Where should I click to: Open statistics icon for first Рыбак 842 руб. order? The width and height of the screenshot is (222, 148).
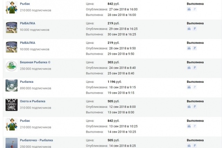pyautogui.click(x=189, y=9)
